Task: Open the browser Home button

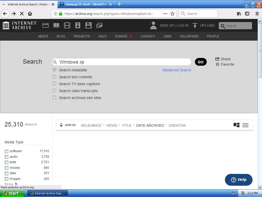Action: point(30,14)
